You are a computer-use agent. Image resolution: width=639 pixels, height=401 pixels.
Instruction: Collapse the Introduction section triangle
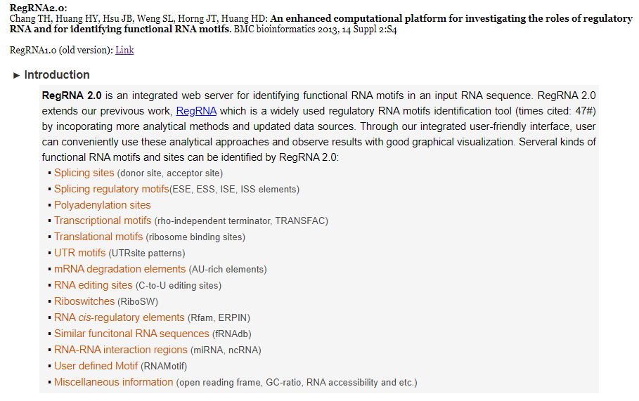point(17,75)
